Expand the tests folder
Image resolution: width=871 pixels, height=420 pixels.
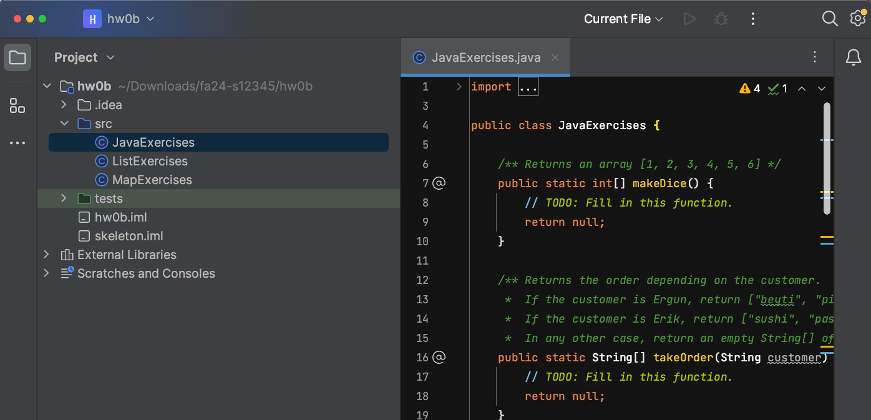[63, 198]
